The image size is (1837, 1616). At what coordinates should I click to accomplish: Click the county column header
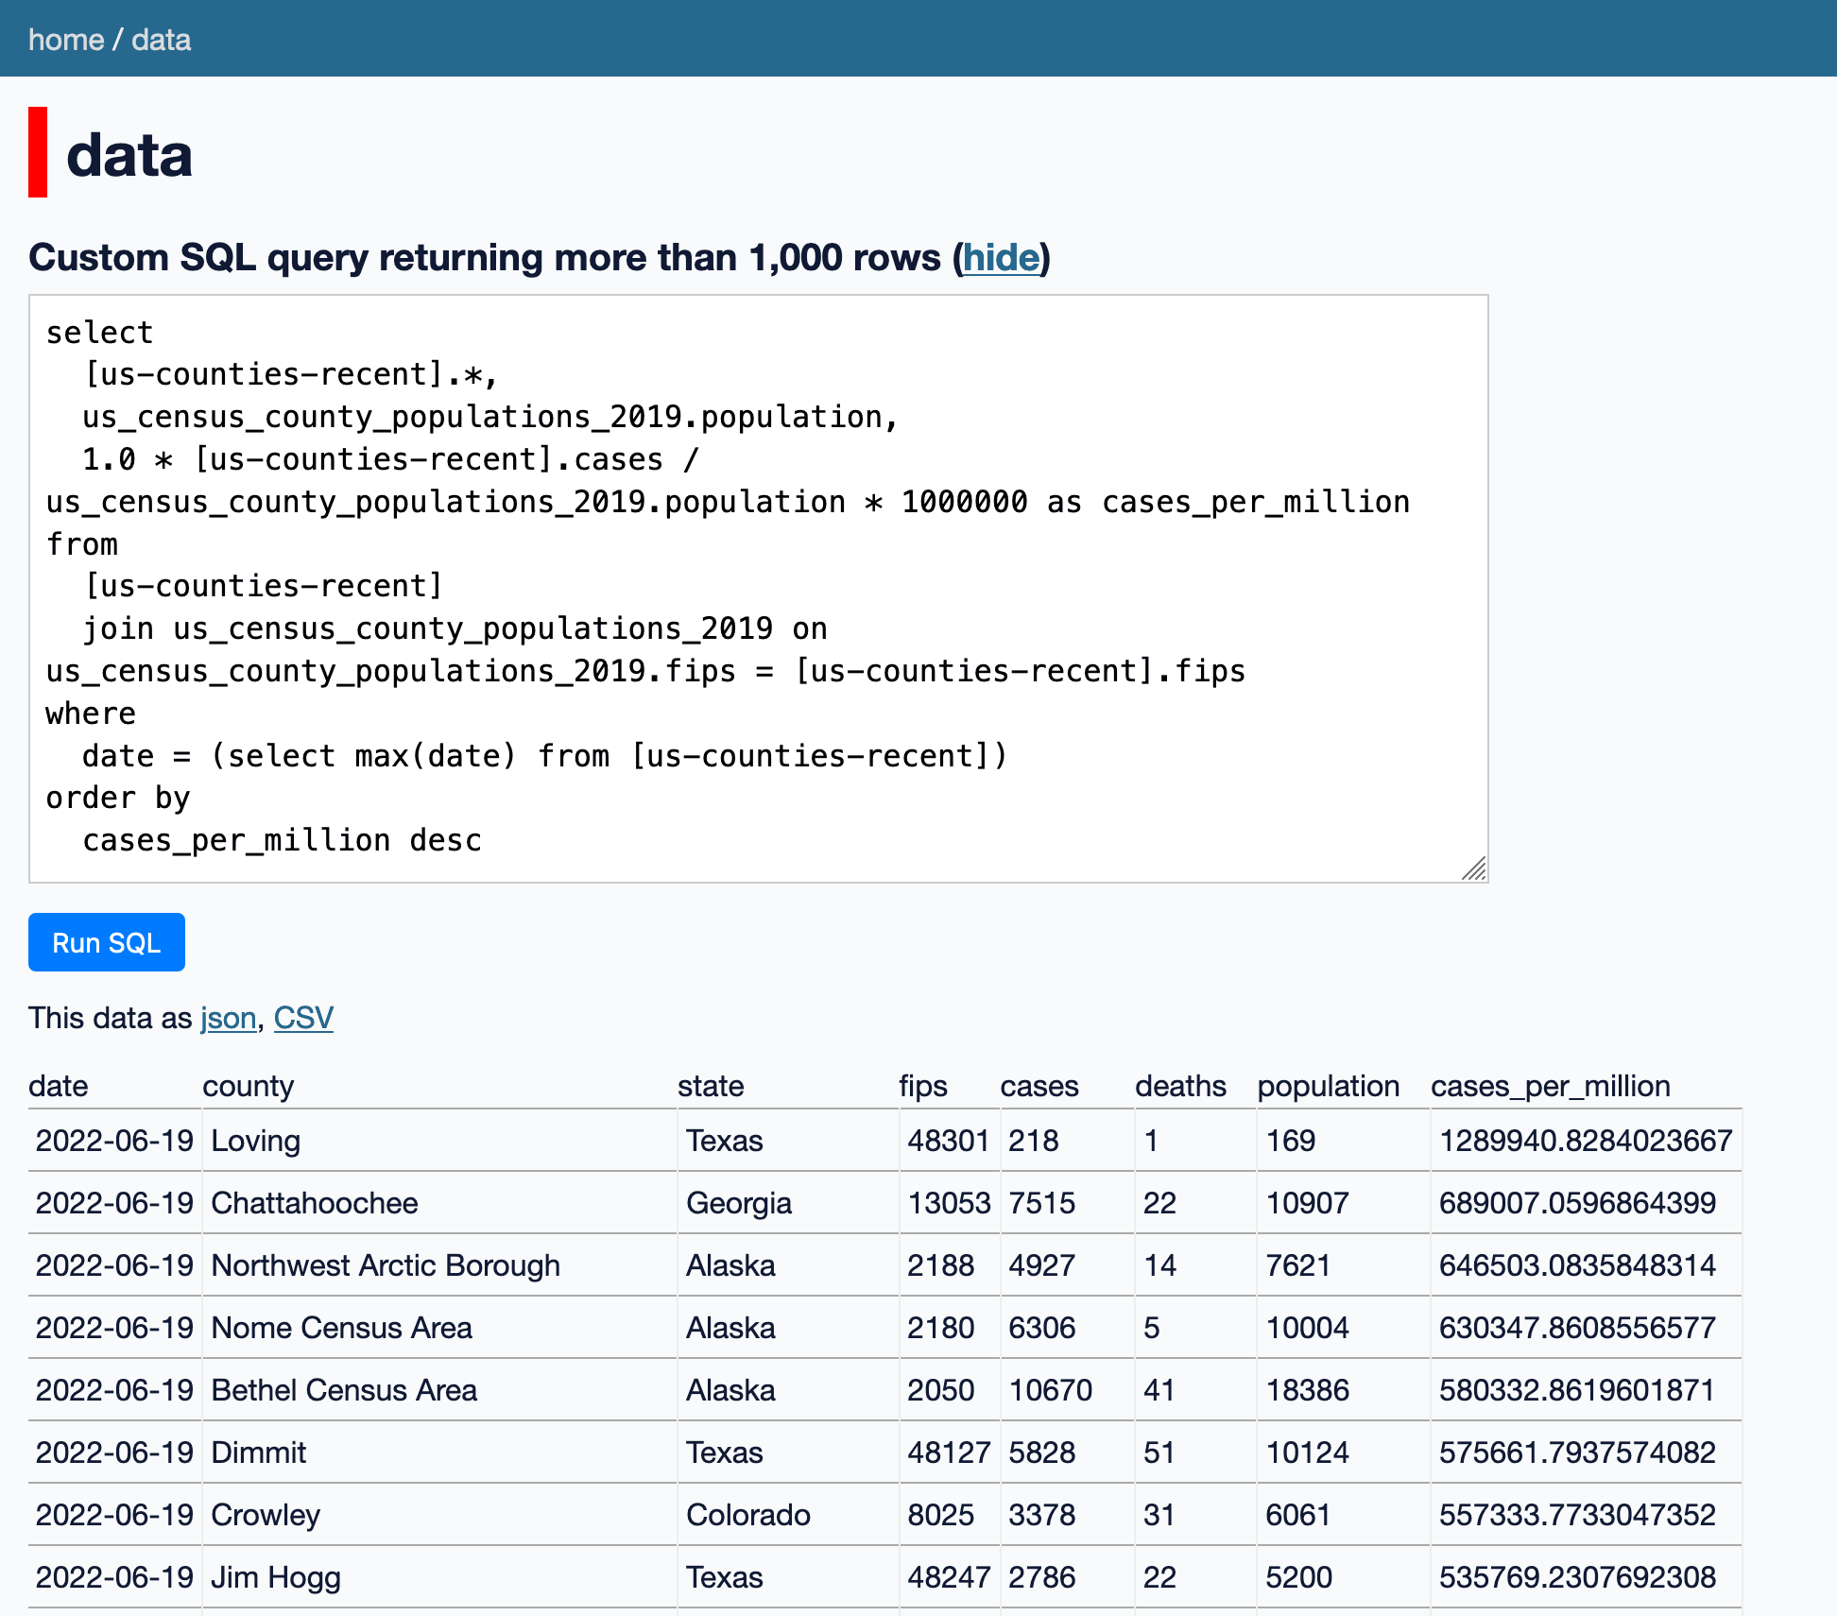[249, 1086]
